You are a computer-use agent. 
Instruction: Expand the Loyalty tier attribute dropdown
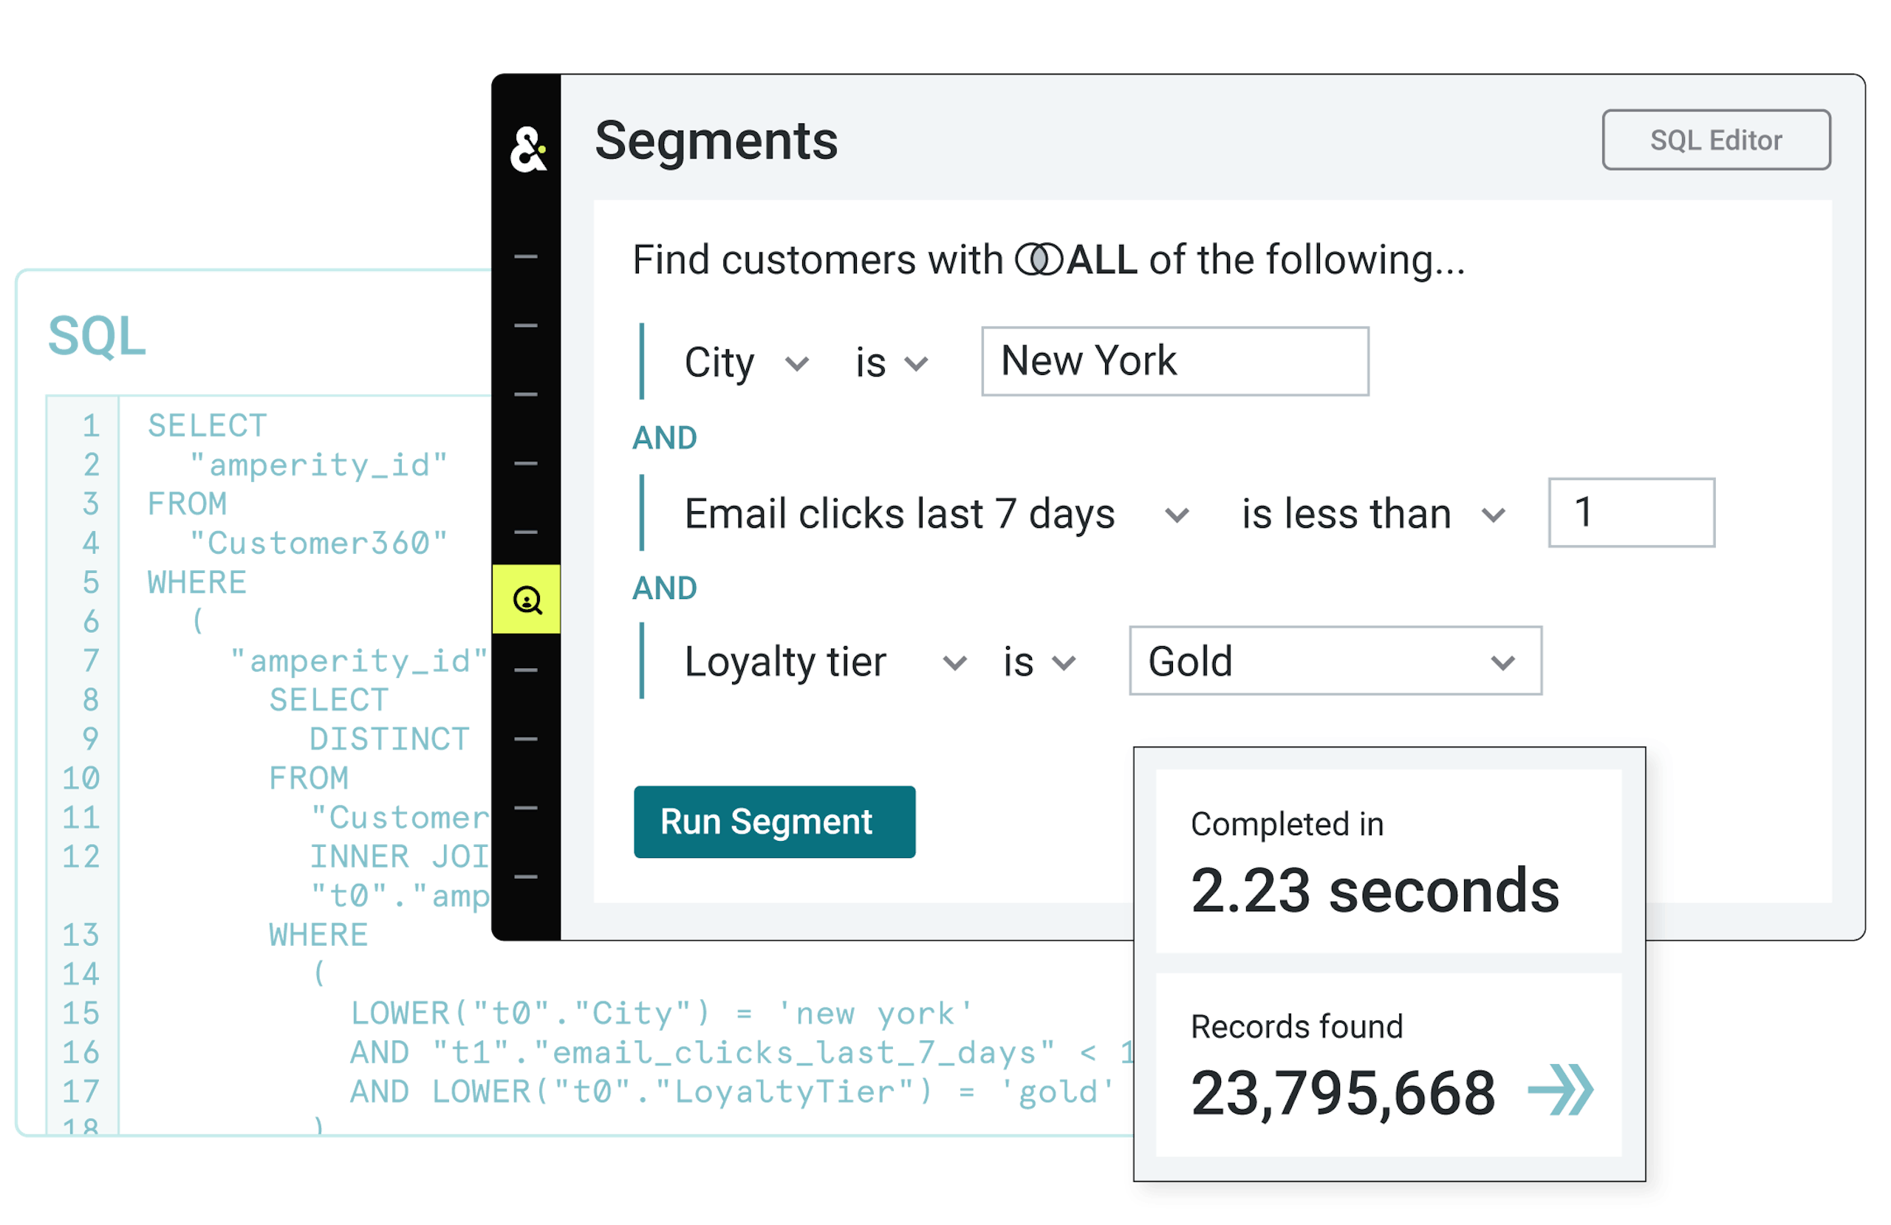(x=954, y=662)
